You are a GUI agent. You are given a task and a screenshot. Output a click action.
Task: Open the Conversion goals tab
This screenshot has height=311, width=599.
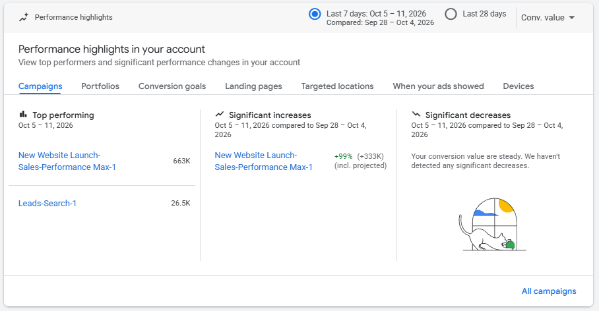[172, 86]
